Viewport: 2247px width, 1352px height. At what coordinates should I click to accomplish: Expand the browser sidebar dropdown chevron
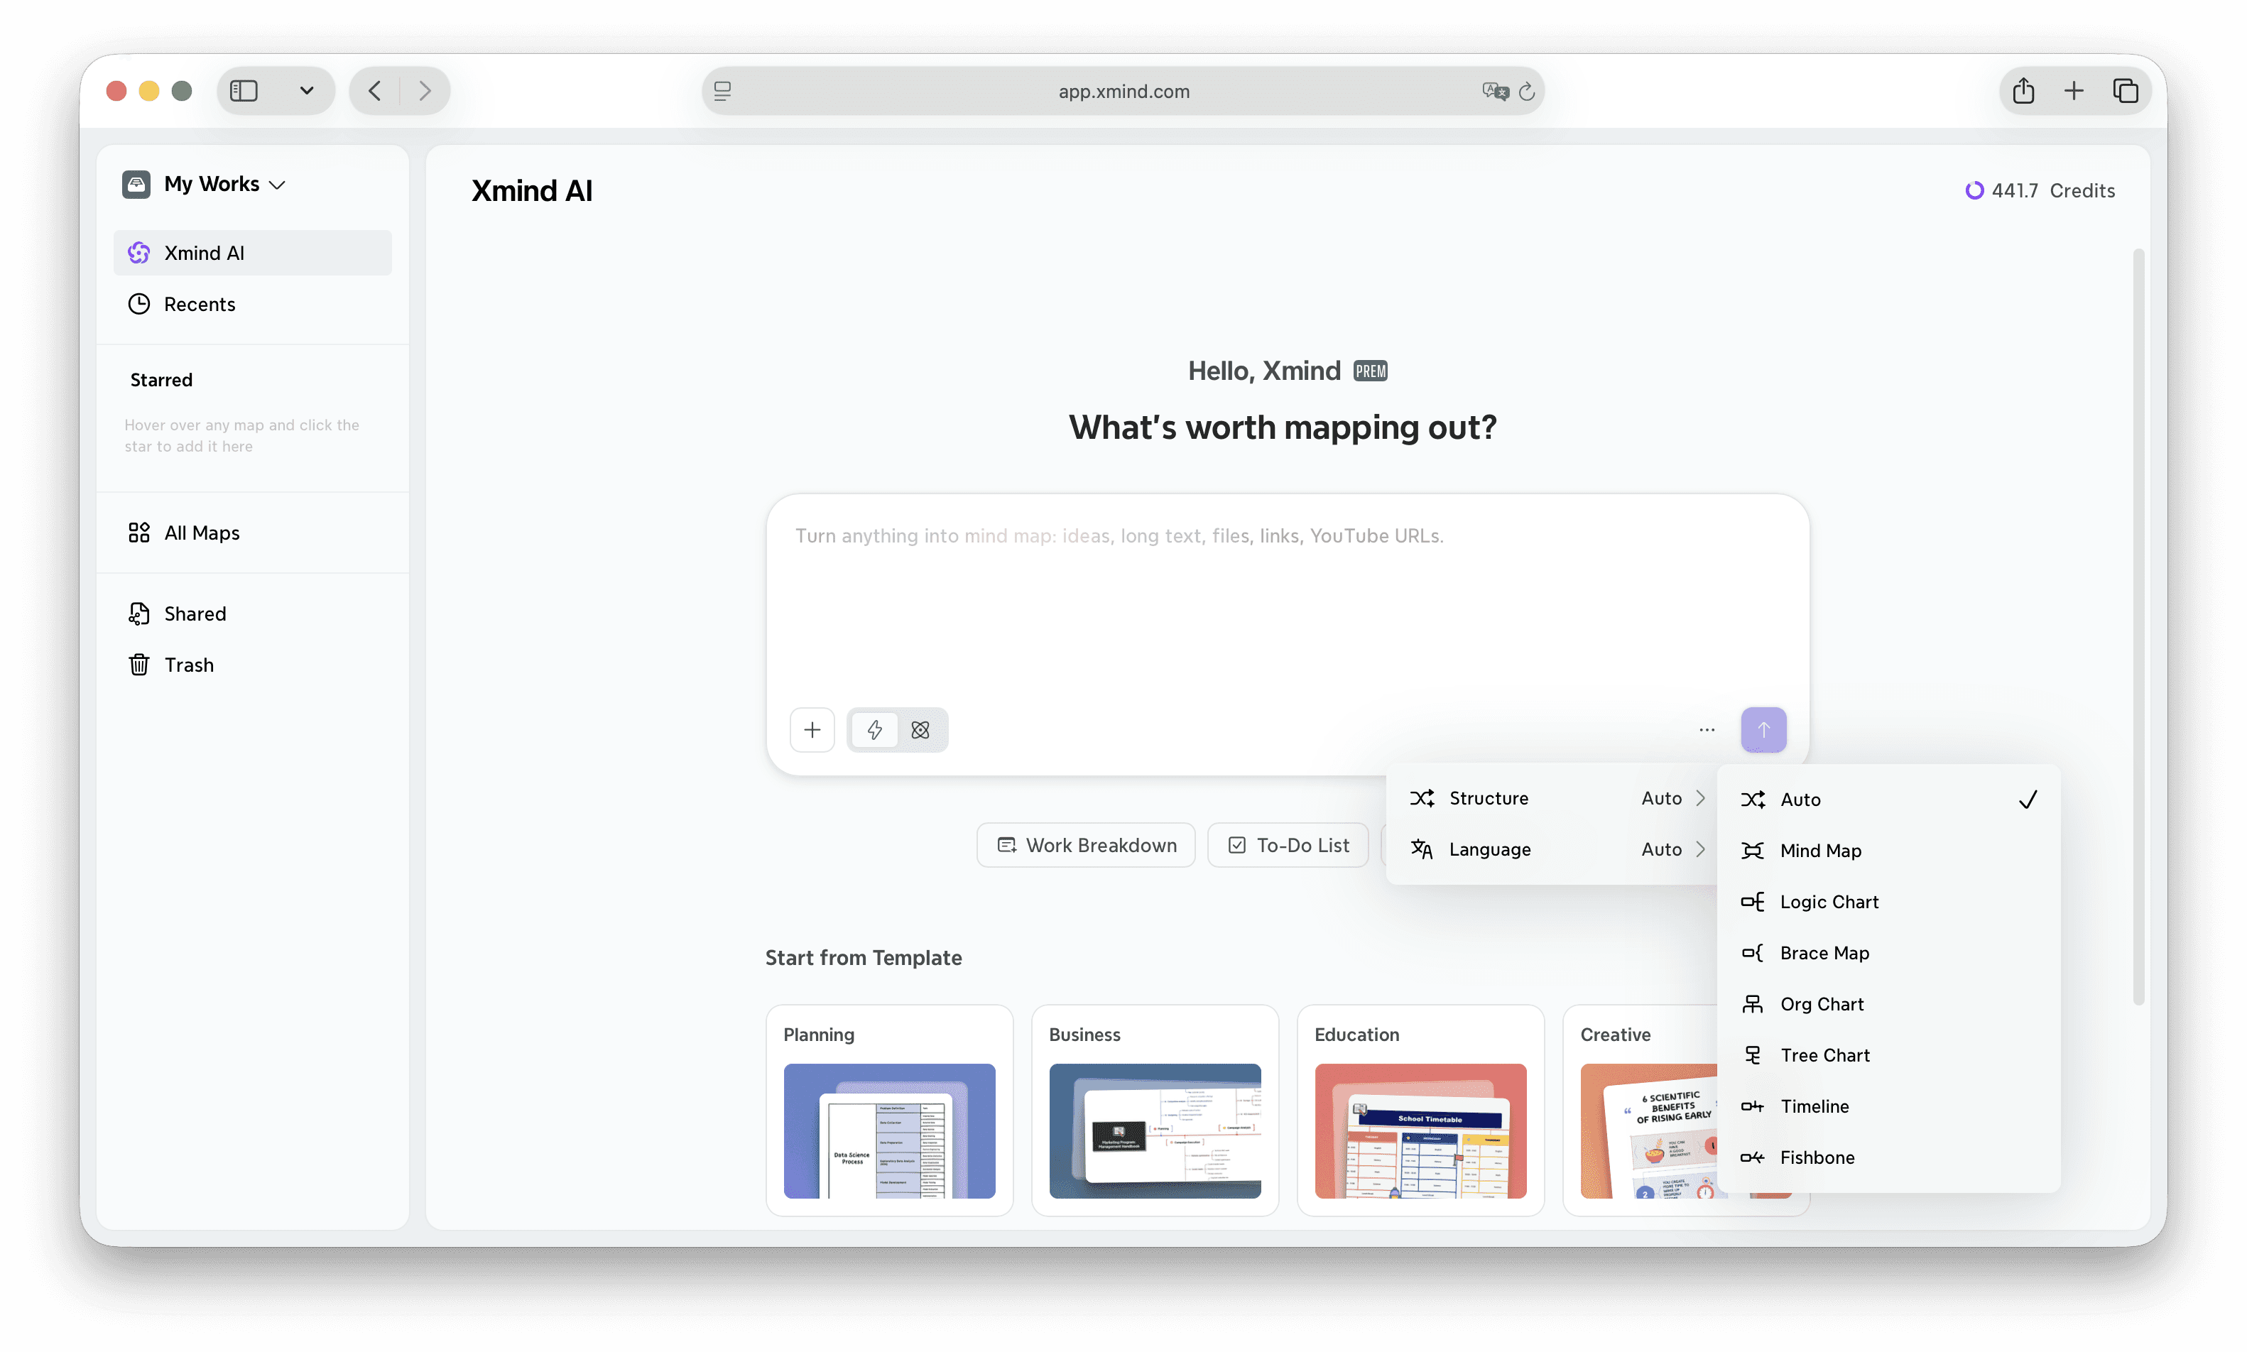coord(307,91)
